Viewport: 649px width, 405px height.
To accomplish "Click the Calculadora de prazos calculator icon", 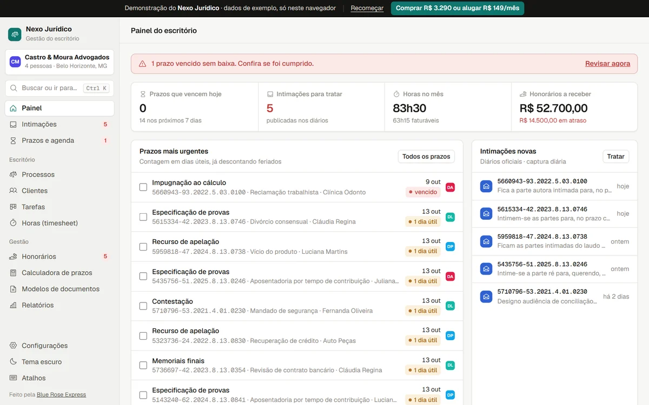I will (14, 273).
